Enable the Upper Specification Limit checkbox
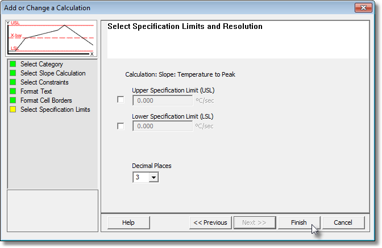This screenshot has height=248, width=382. coord(121,100)
